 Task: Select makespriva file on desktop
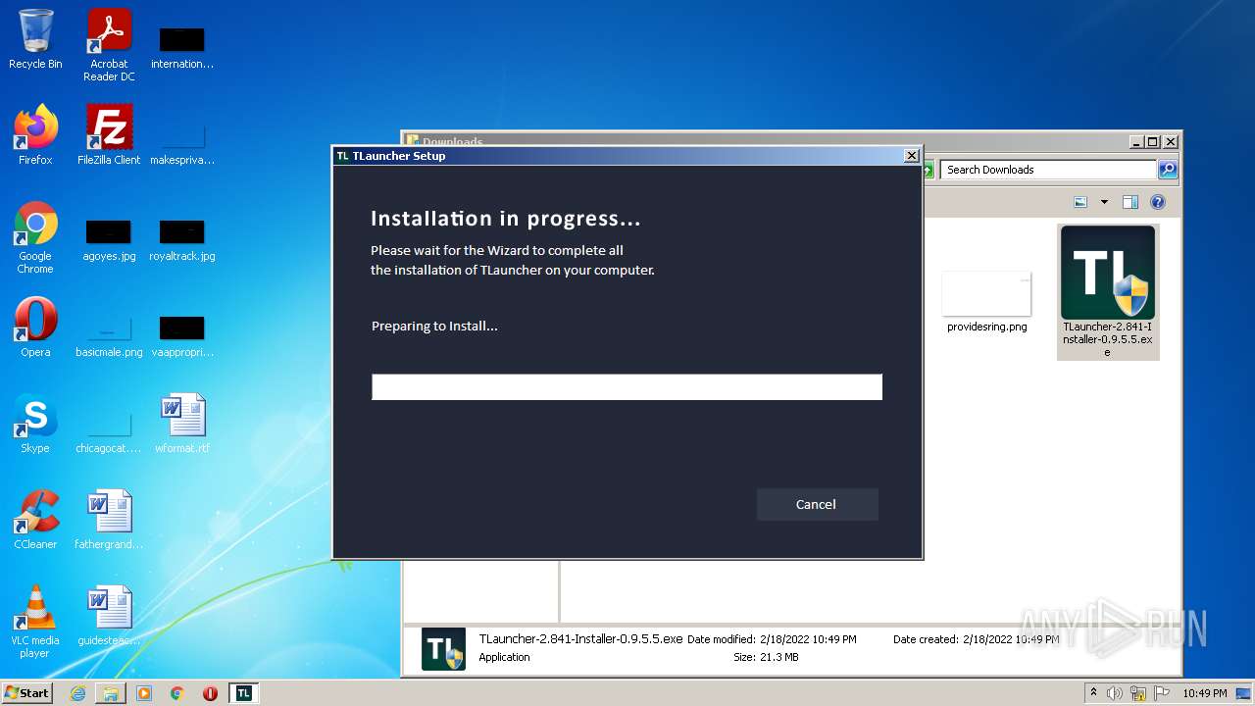tap(182, 142)
